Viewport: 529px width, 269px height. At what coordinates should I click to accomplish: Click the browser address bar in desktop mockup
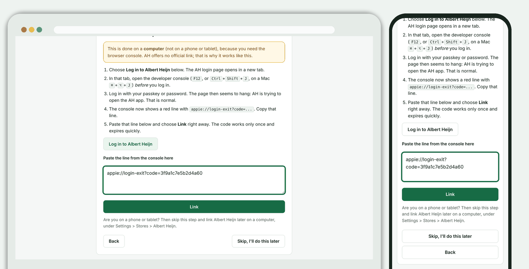194,30
